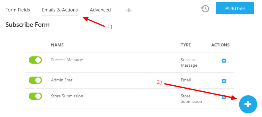Viewport: 262px width, 117px height.
Task: Select the Store Submission action name
Action: (x=67, y=96)
